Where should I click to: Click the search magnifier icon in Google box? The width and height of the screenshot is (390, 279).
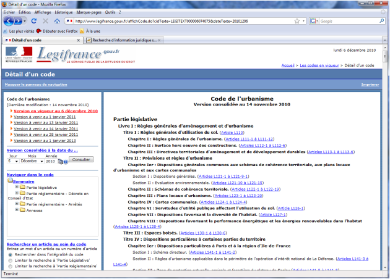pos(381,21)
